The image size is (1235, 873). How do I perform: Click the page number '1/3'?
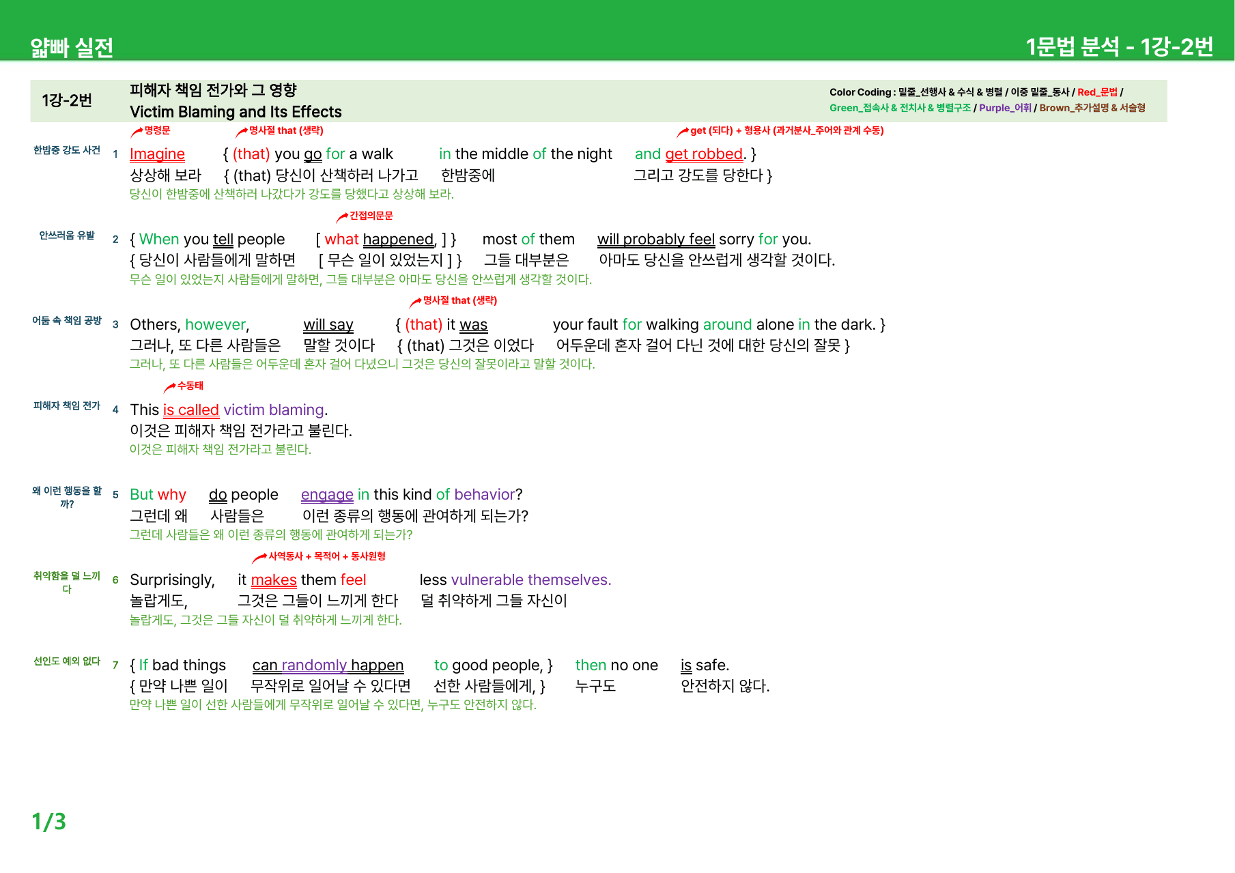pos(48,822)
